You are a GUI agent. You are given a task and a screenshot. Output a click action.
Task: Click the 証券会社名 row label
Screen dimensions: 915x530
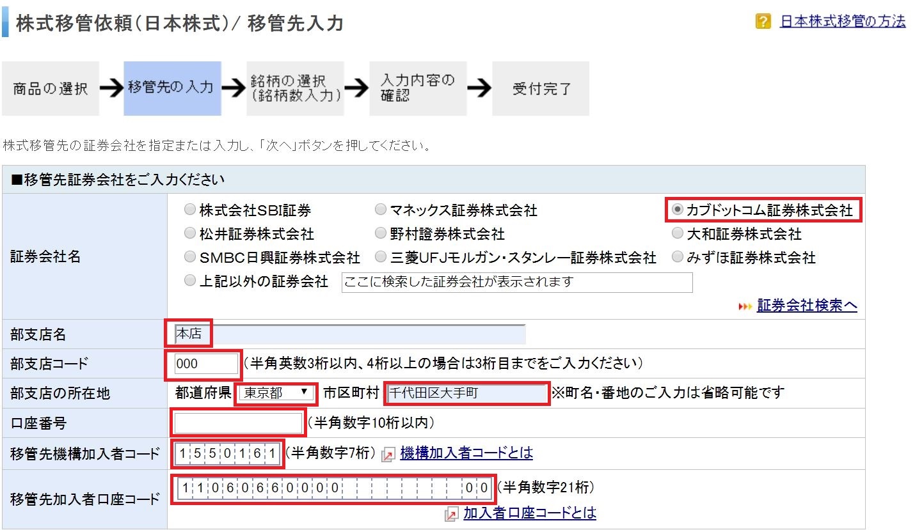[x=46, y=257]
